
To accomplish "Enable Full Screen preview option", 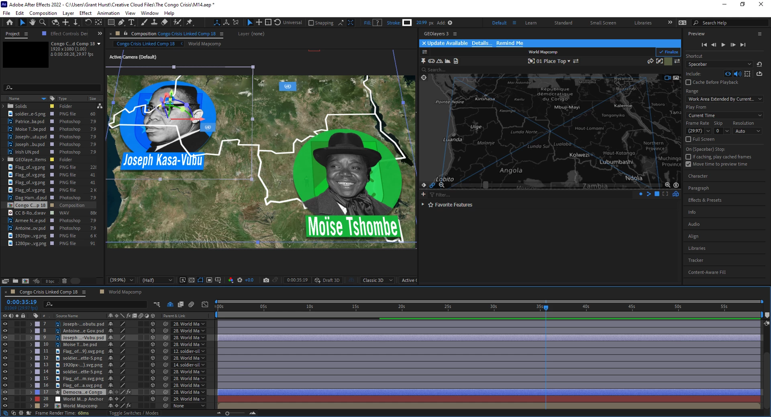I will coord(688,139).
